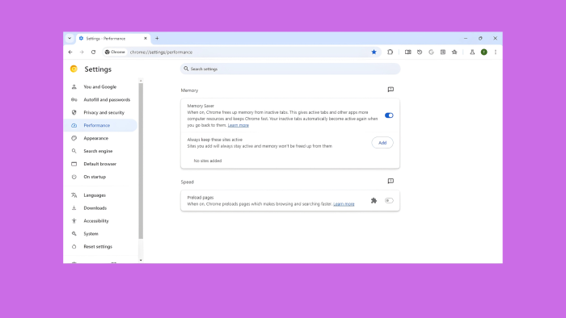Open Preload pages Learn more link
The image size is (566, 318).
click(344, 204)
